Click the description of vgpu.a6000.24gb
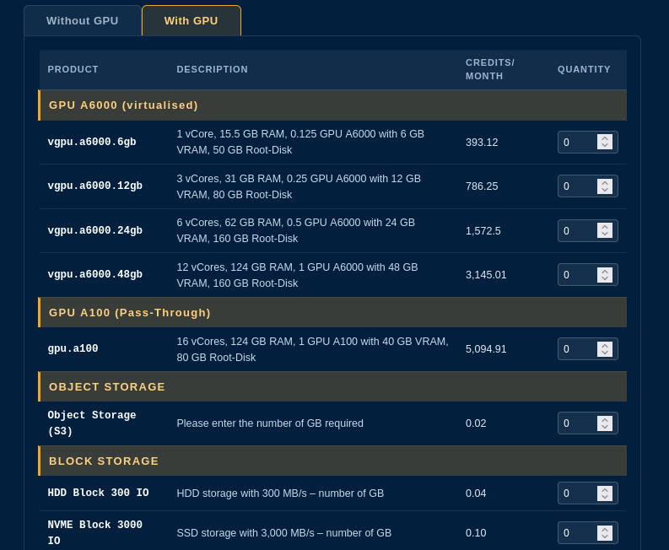The width and height of the screenshot is (669, 550). click(295, 230)
